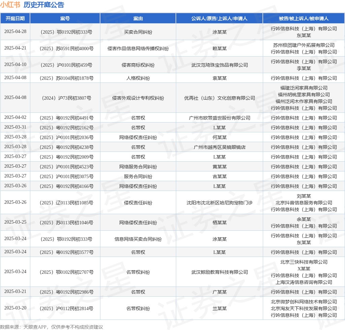Click defendant 李某某
Screen dimensions: 345x330
click(x=304, y=68)
